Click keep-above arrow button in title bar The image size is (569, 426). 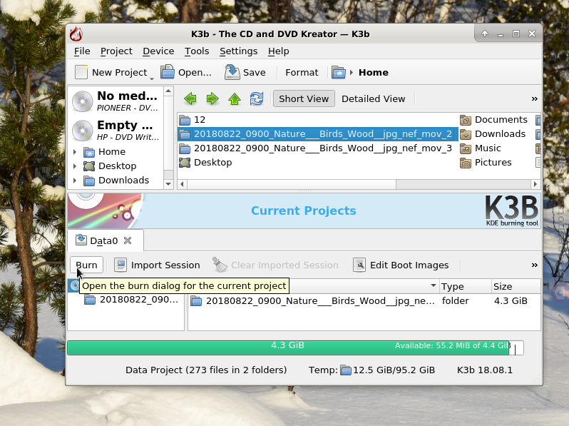485,34
